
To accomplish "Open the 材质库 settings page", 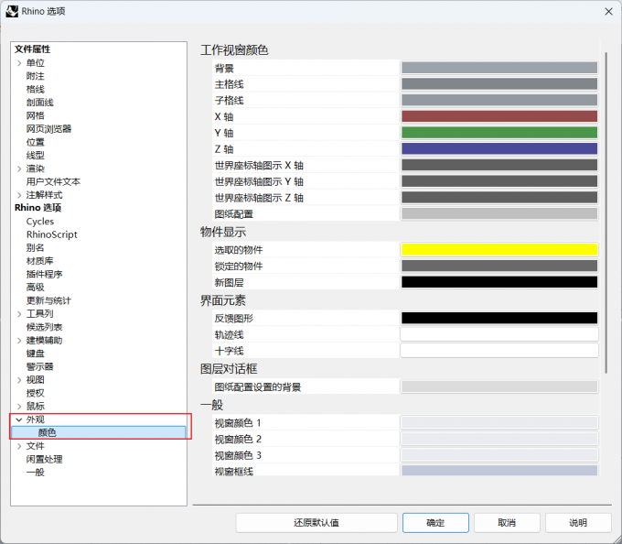I will click(39, 261).
